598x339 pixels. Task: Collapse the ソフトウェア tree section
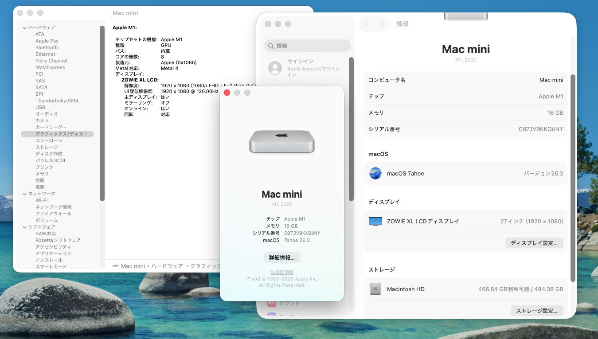[x=24, y=227]
